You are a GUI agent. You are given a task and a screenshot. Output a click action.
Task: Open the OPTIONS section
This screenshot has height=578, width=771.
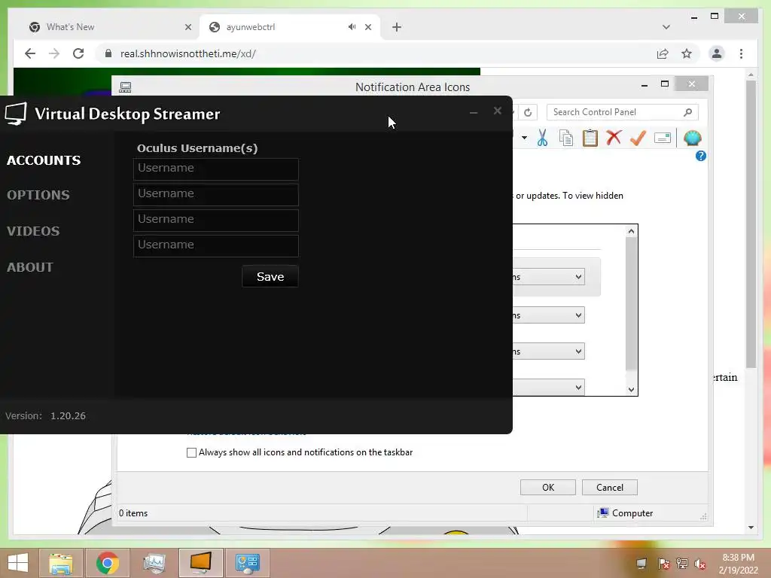(x=38, y=195)
